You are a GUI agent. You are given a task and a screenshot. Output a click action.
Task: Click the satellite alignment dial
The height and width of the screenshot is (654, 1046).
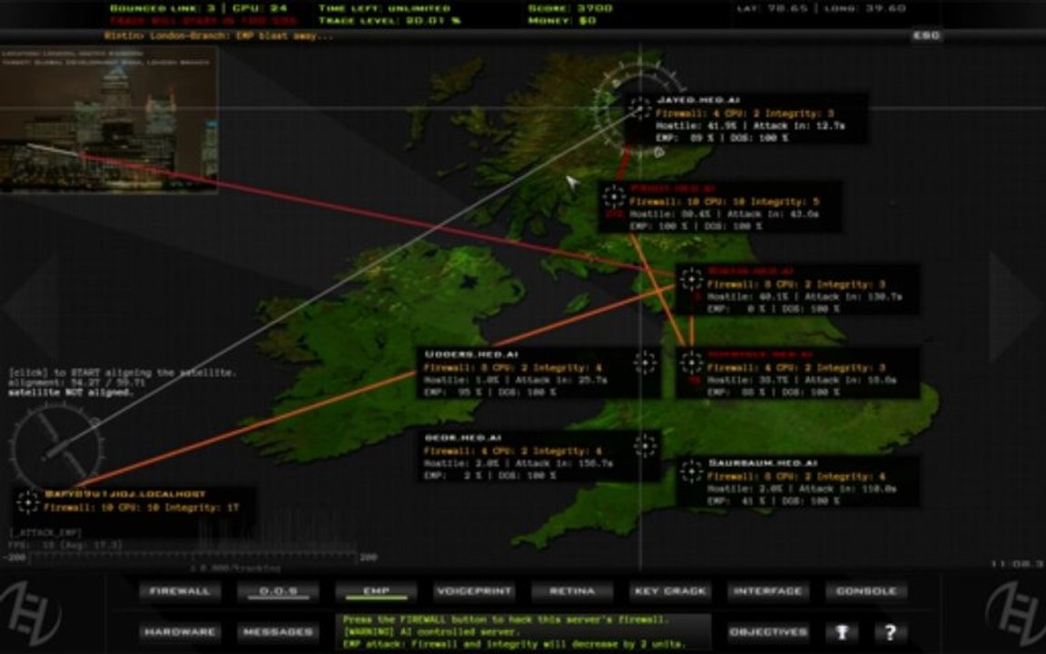56,446
